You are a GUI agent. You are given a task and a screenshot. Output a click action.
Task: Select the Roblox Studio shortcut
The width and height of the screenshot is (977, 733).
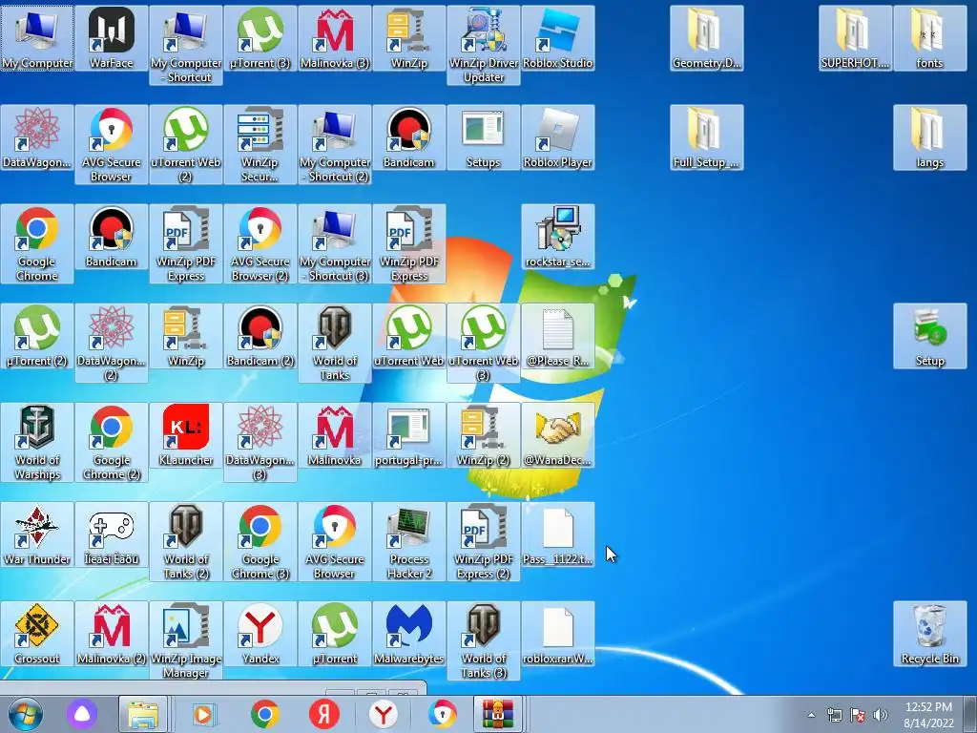pos(557,38)
